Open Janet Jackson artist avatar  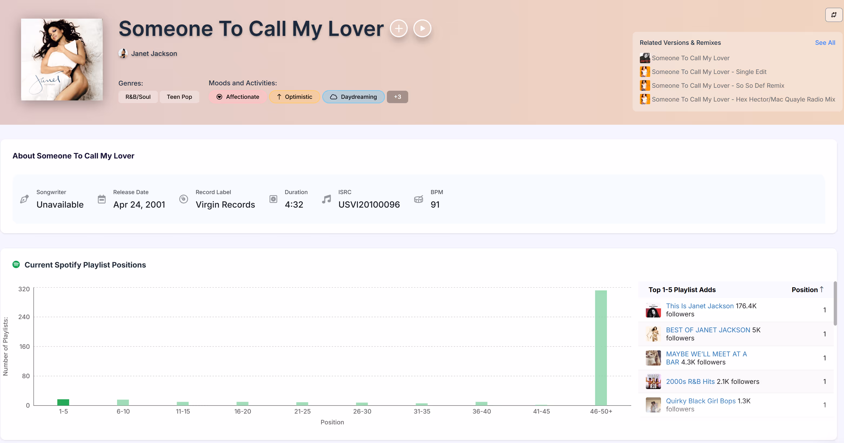(123, 53)
